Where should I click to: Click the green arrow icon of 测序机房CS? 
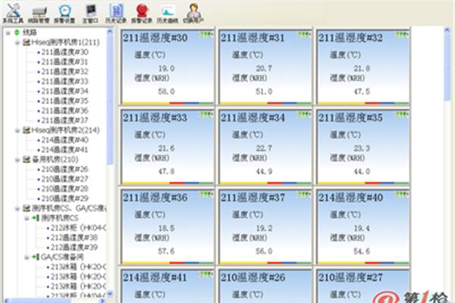point(36,217)
